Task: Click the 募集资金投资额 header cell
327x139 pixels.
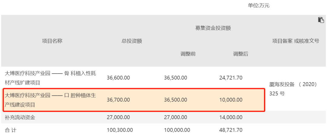Action: (213, 28)
